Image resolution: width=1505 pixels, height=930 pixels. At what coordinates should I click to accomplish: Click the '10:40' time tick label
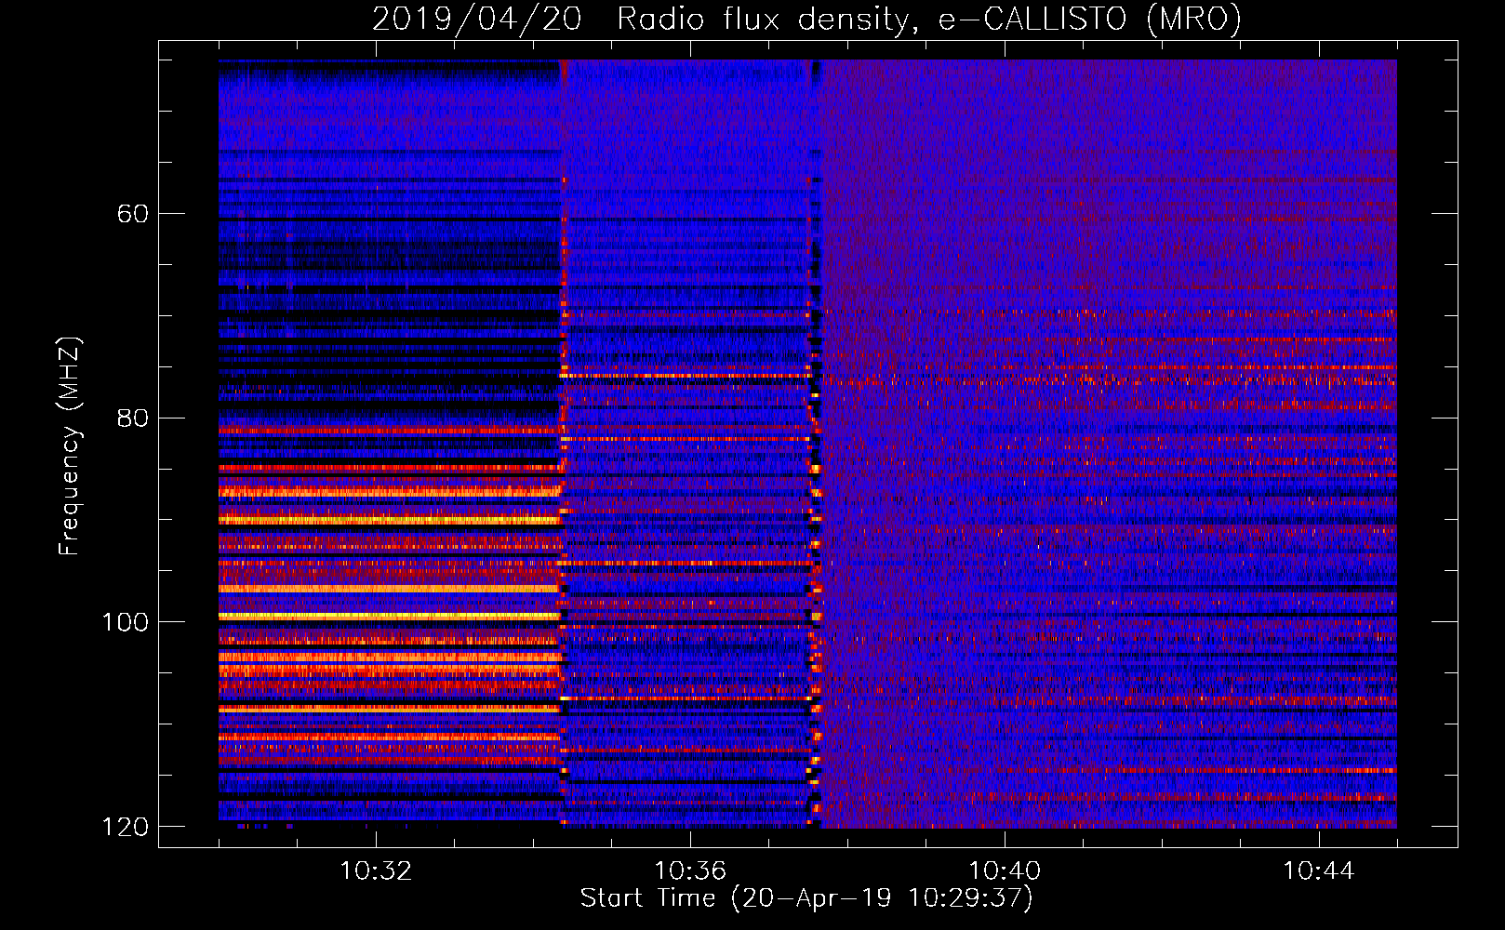1005,871
